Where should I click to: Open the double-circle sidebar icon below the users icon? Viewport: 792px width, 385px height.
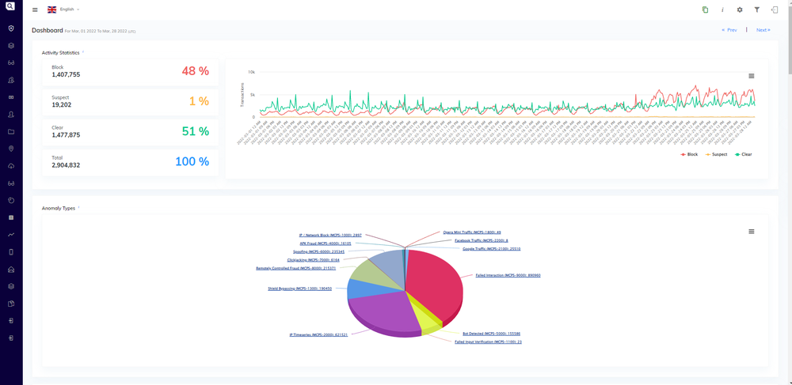11,97
